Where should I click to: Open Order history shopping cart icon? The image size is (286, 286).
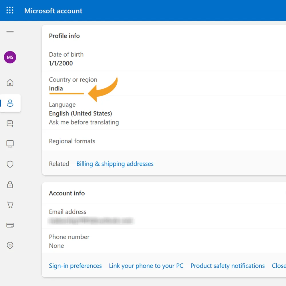(10, 205)
